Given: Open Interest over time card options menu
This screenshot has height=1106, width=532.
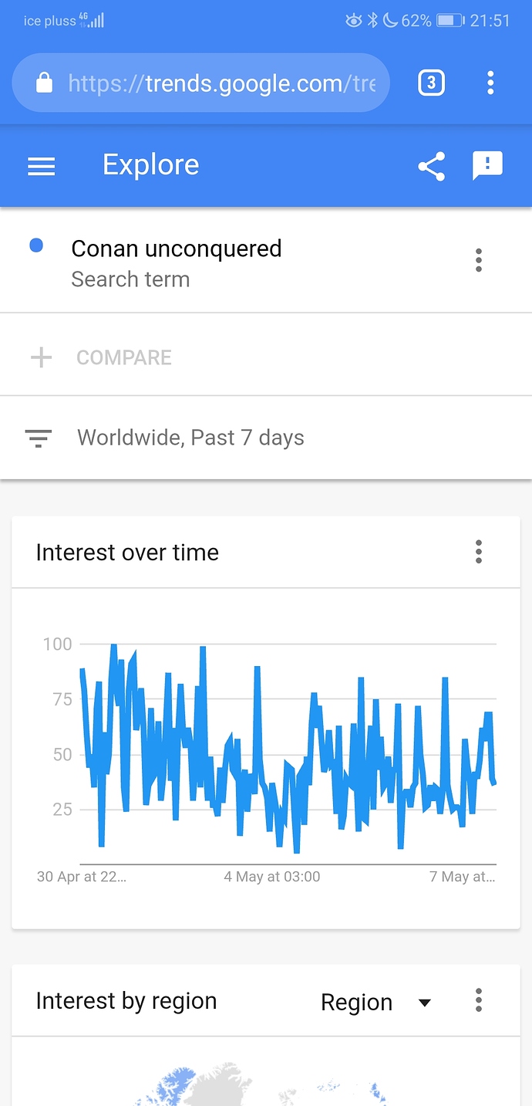Looking at the screenshot, I should [479, 552].
